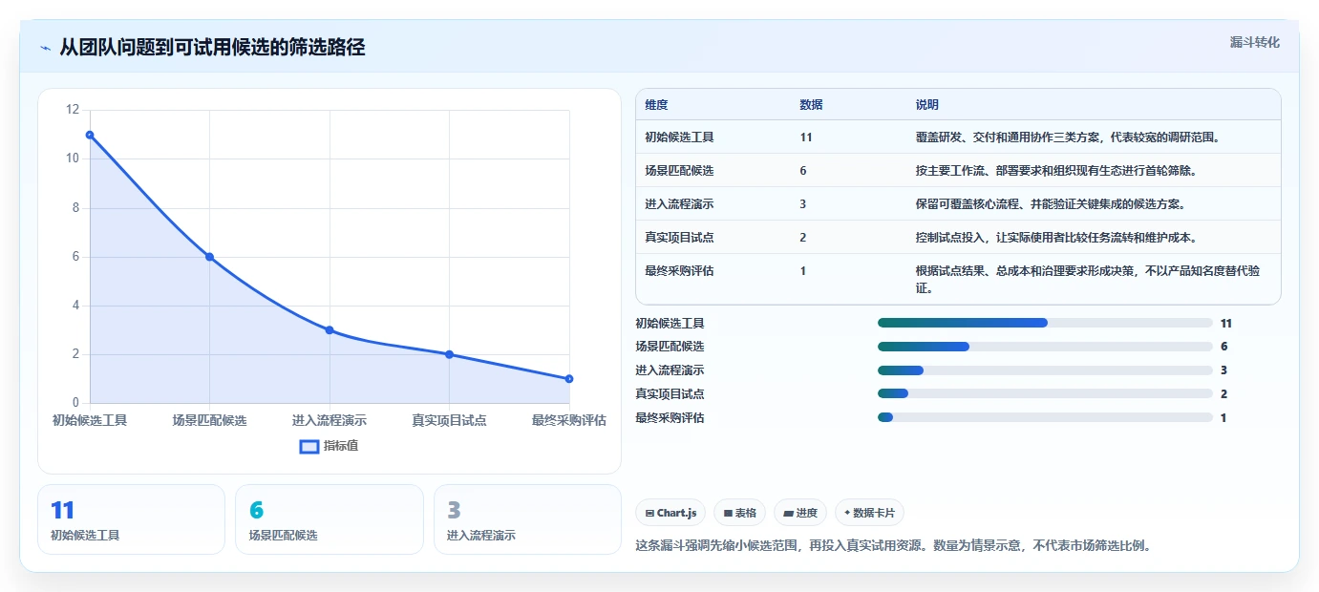Click the number 11 beside the progress bar
The height and width of the screenshot is (592, 1319).
[1226, 323]
